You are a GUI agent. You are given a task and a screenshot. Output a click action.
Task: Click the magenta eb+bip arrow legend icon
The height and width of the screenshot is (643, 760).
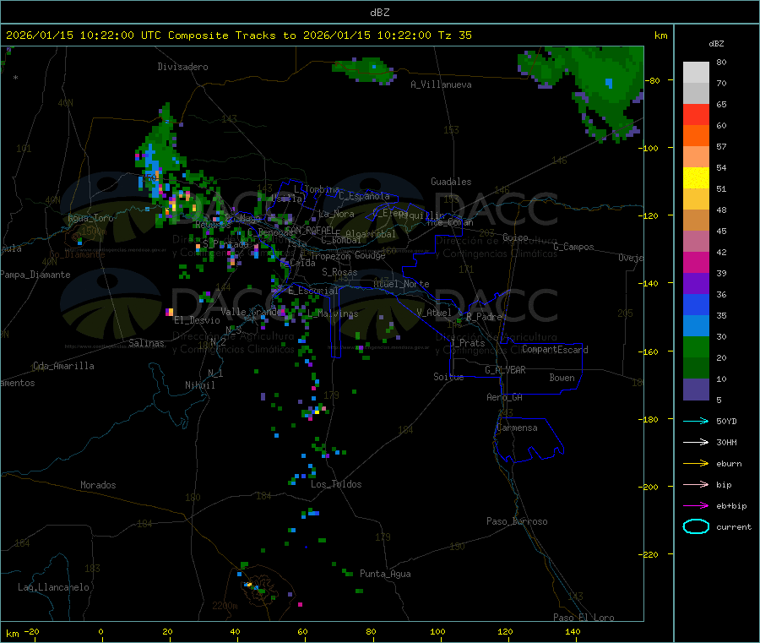click(x=696, y=506)
